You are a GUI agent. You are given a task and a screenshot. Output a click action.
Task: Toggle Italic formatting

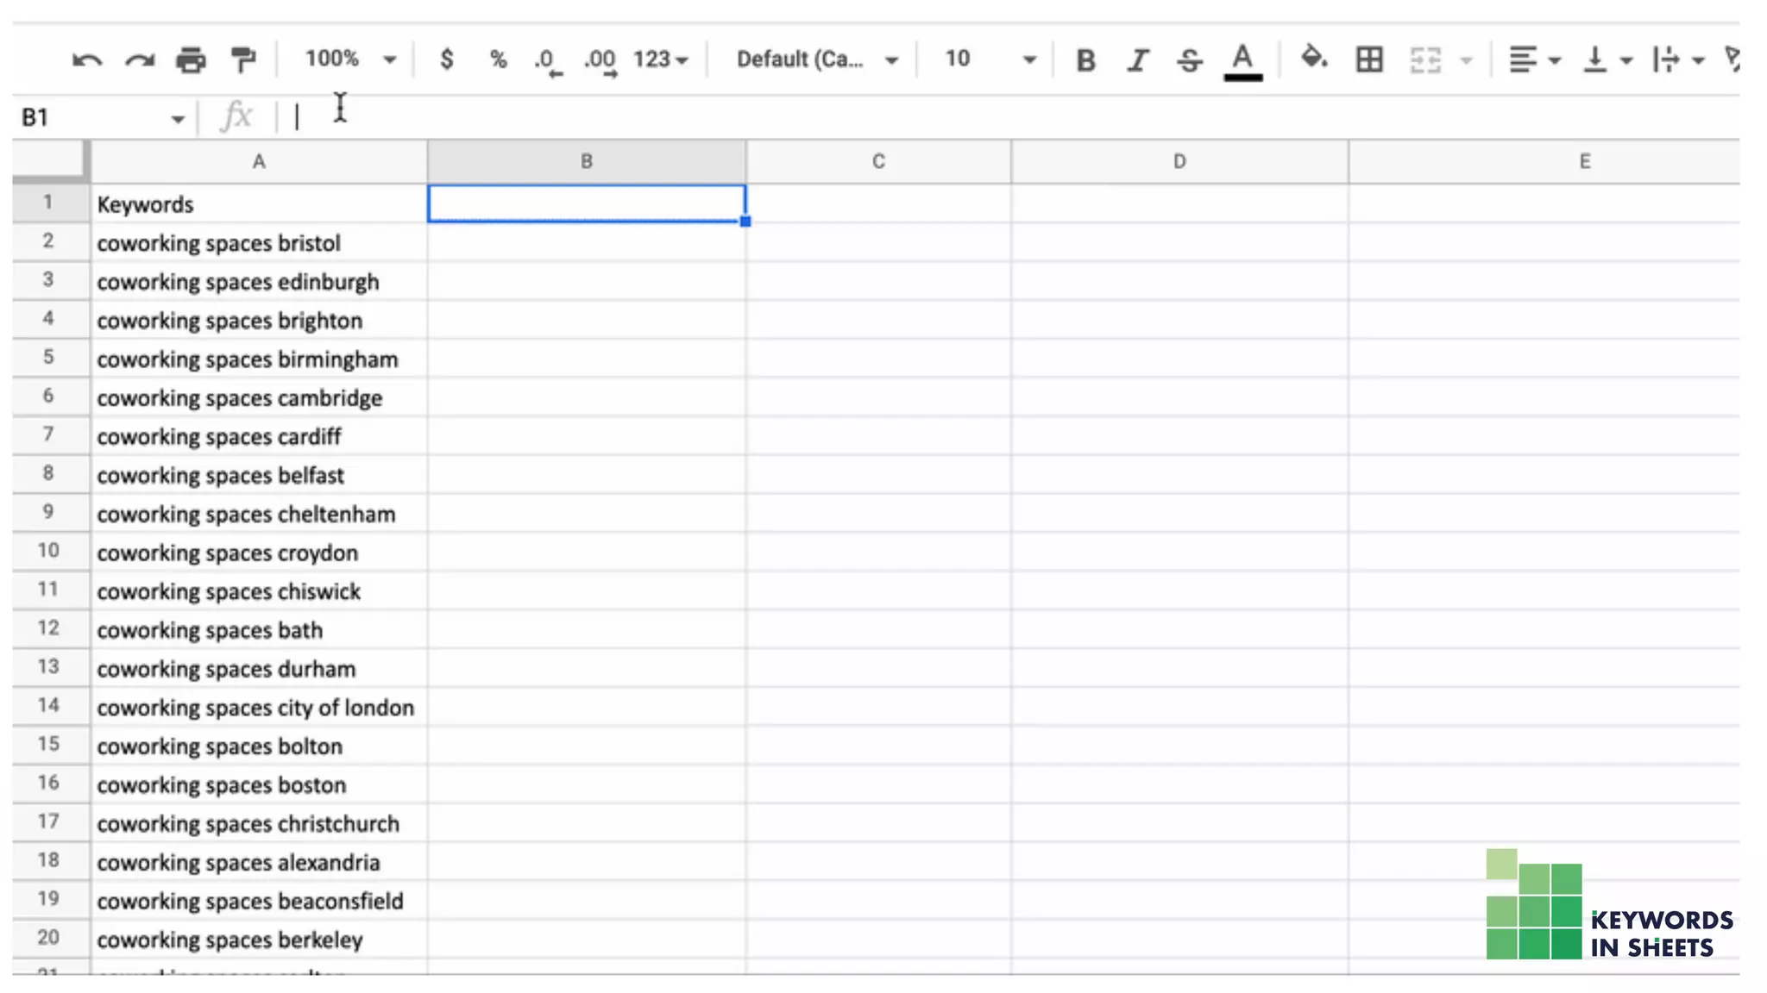(x=1138, y=60)
